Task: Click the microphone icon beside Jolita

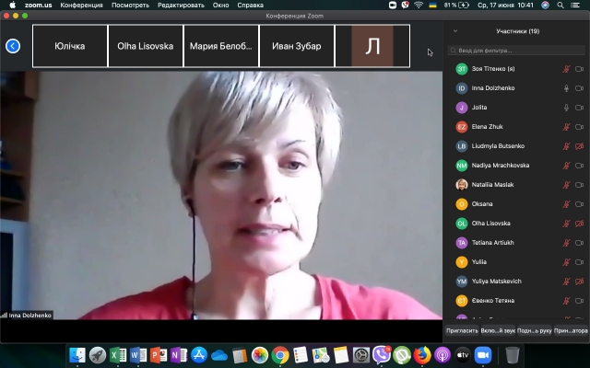Action: click(566, 108)
